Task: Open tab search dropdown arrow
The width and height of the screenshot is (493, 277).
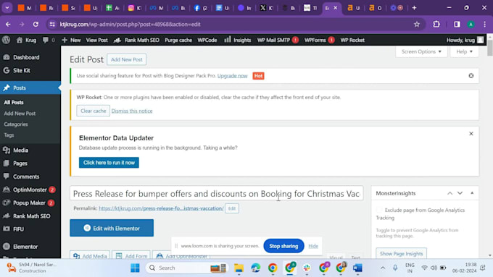Action: pos(7,8)
